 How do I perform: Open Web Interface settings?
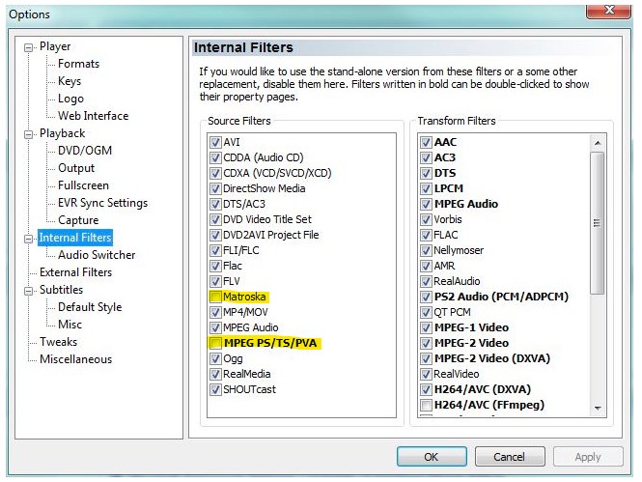tap(94, 116)
